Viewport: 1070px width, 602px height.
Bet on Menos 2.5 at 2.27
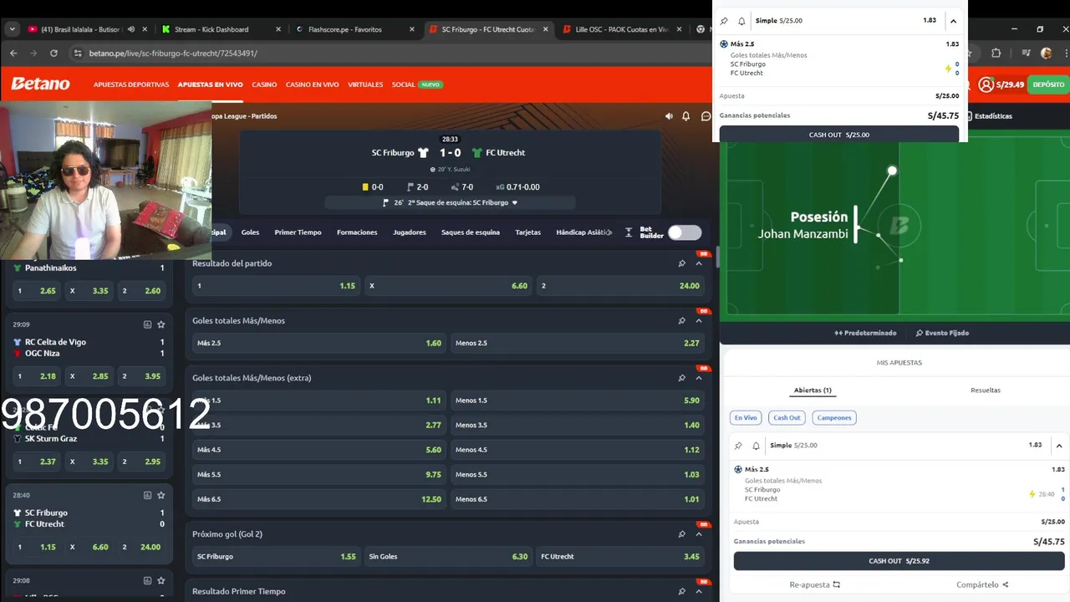[x=578, y=343]
